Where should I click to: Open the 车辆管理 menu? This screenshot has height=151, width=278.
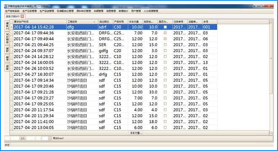99,11
